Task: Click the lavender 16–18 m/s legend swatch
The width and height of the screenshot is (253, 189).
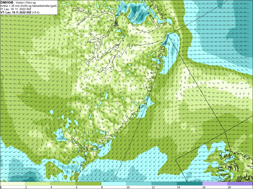Action: (215, 184)
